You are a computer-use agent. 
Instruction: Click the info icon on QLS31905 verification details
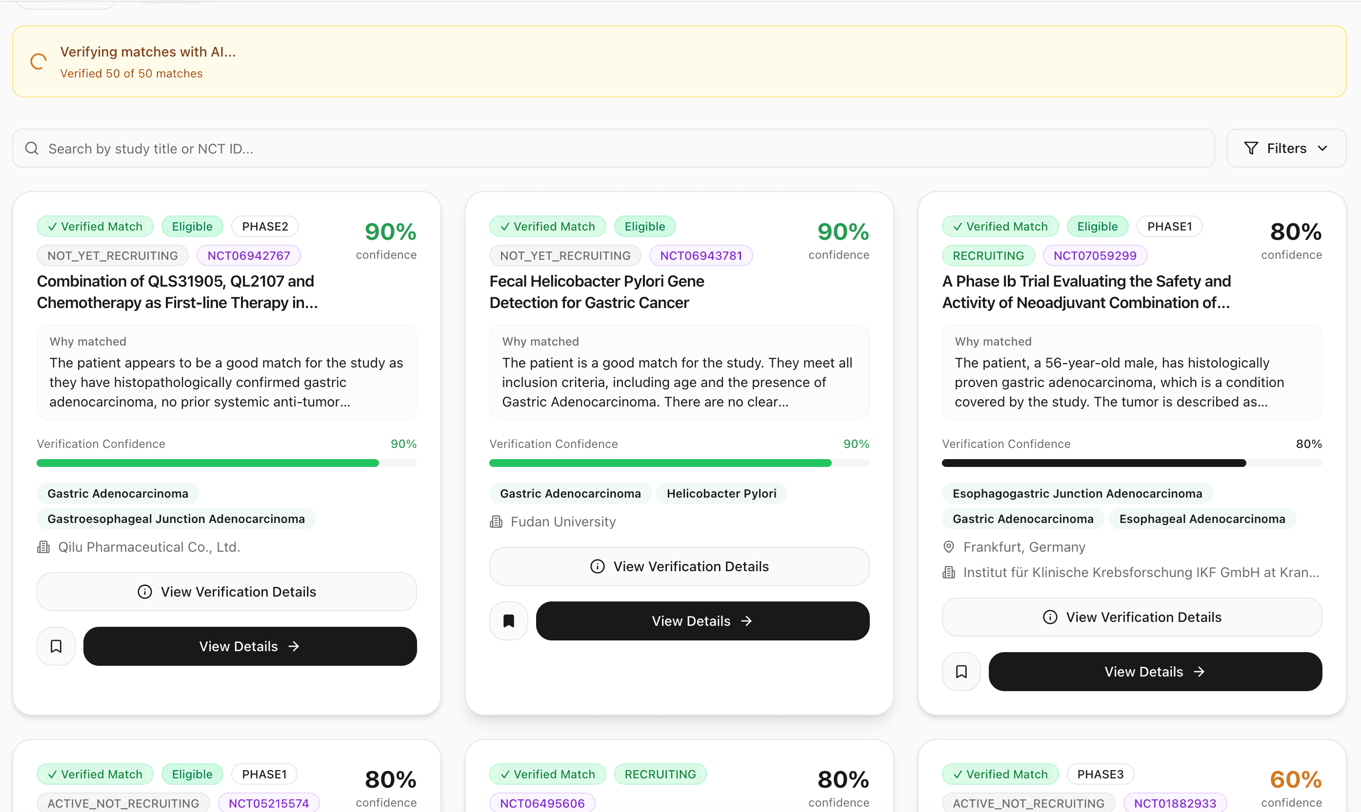(144, 592)
